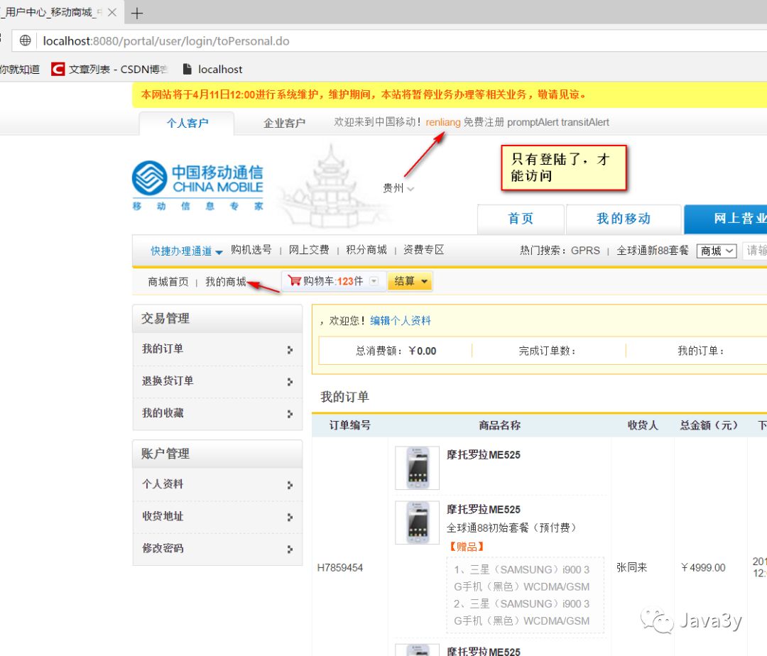Viewport: 767px width, 656px height.
Task: Click 编辑个人资料 link
Action: (401, 321)
